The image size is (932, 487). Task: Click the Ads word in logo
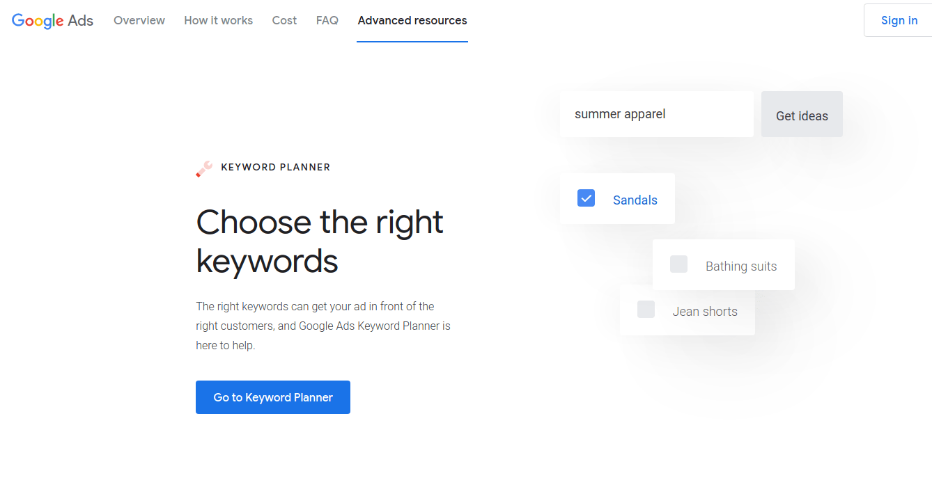[x=81, y=21]
